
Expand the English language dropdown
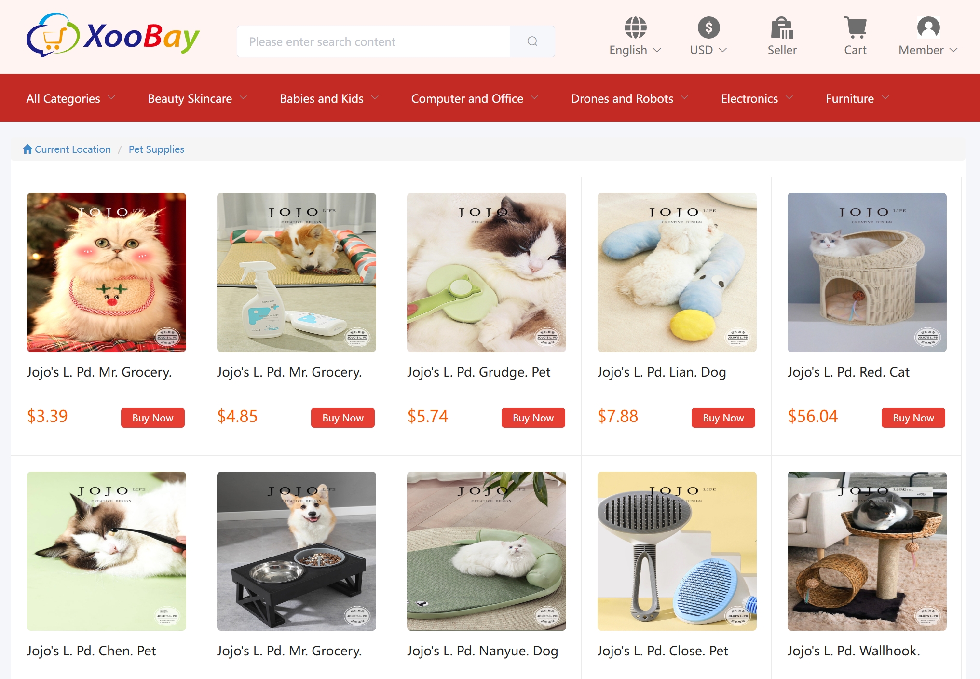point(635,50)
